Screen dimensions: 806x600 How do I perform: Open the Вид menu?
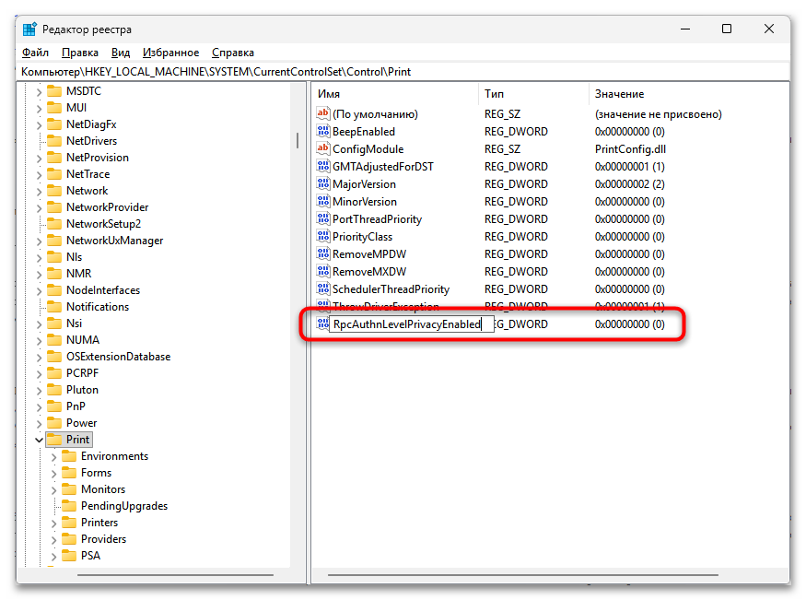pos(121,53)
